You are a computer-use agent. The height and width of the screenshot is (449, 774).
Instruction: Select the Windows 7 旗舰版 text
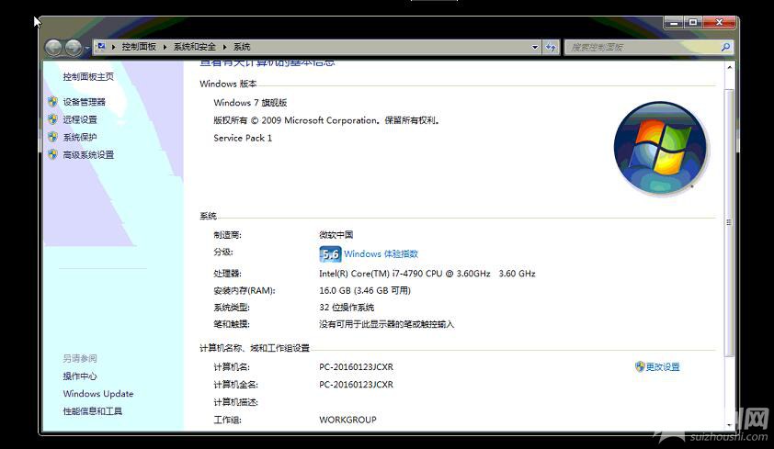coord(250,103)
